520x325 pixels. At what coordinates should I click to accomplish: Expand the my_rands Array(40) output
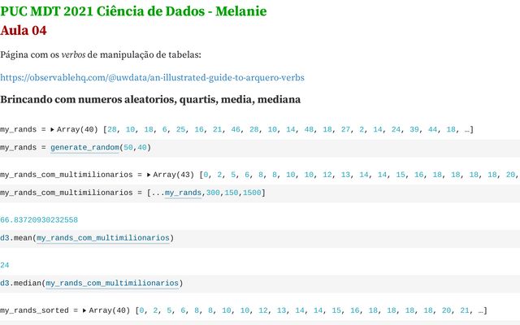tap(52, 130)
